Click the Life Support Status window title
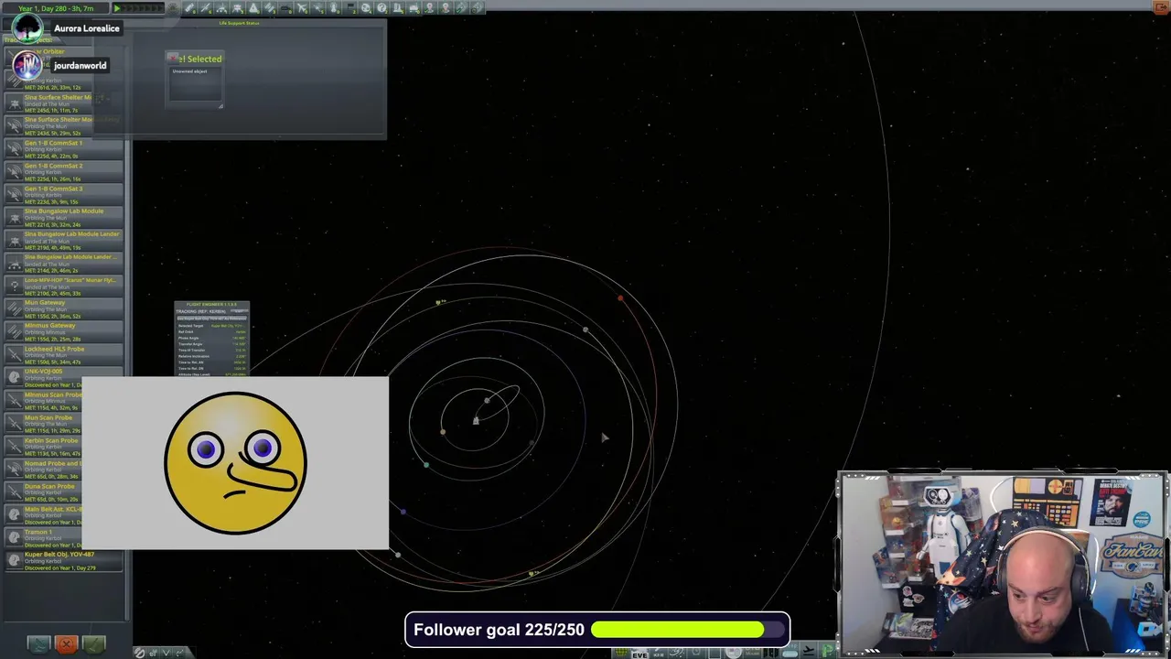 [x=239, y=23]
